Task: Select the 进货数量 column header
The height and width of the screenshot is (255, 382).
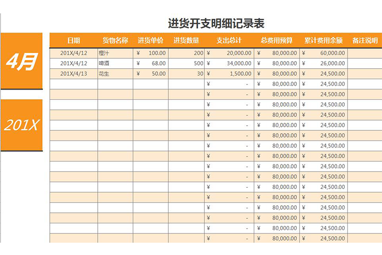Action: (x=186, y=40)
